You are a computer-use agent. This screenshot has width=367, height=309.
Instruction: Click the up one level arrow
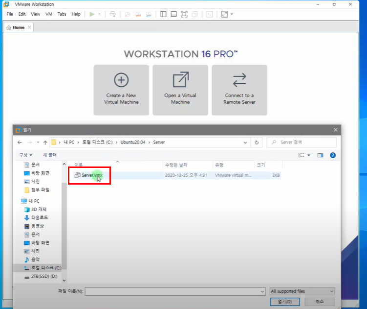tap(45, 143)
